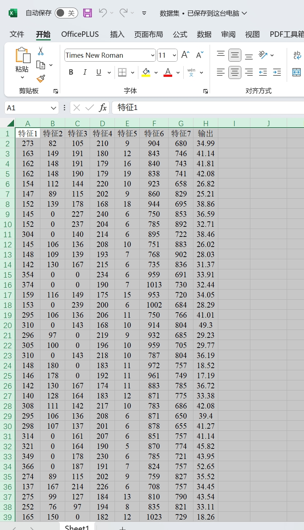This screenshot has width=304, height=530.
Task: Open the 视图 tab
Action: (x=252, y=34)
